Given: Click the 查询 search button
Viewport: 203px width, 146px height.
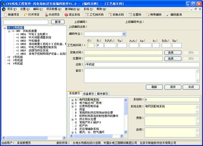Looking at the screenshot, I should coord(58,22).
